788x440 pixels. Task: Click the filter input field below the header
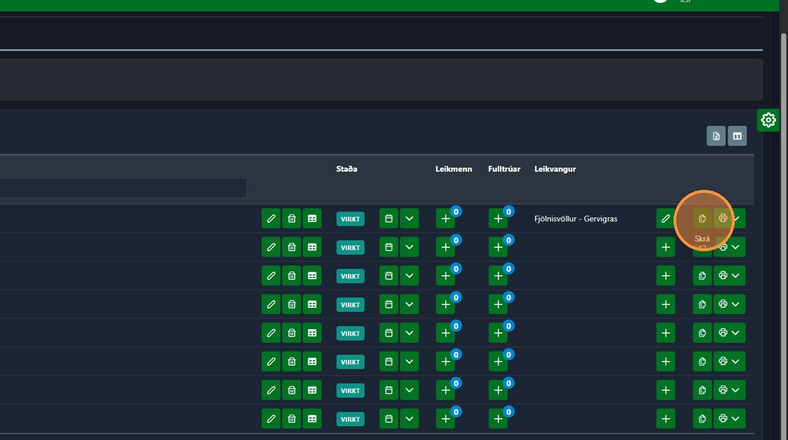(x=123, y=188)
